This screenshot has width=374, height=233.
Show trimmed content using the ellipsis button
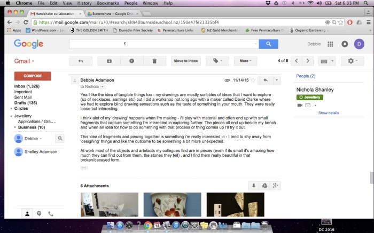tap(84, 167)
